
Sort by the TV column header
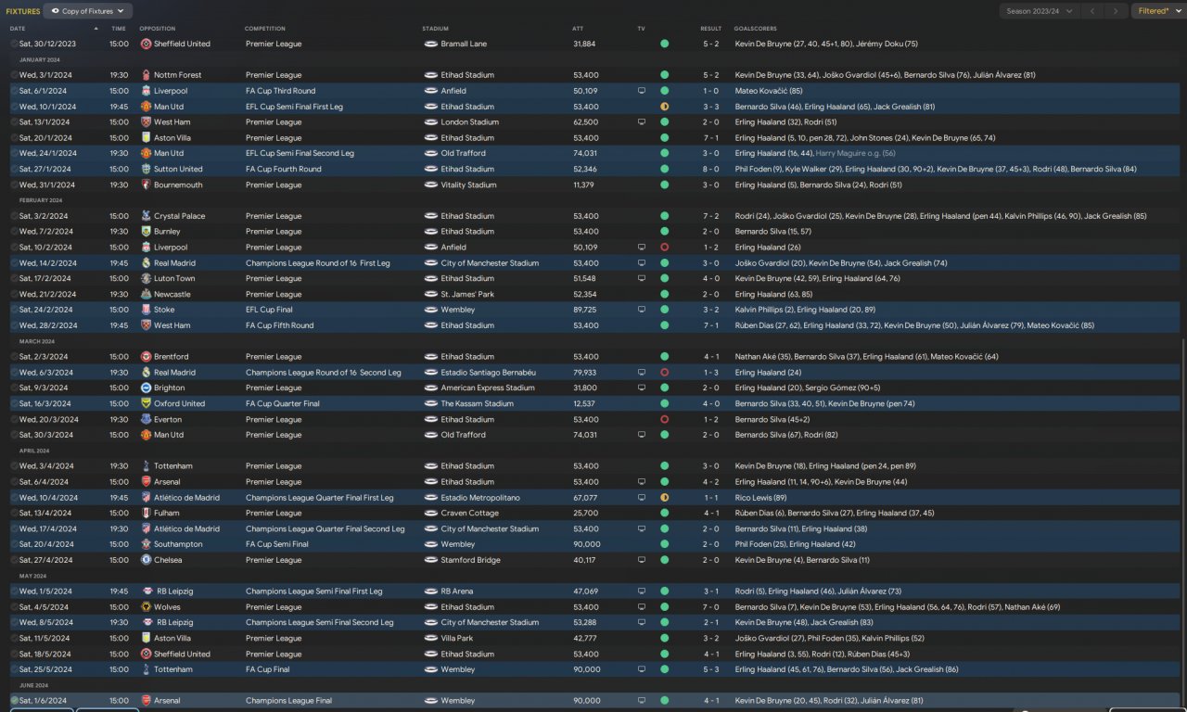click(x=641, y=29)
